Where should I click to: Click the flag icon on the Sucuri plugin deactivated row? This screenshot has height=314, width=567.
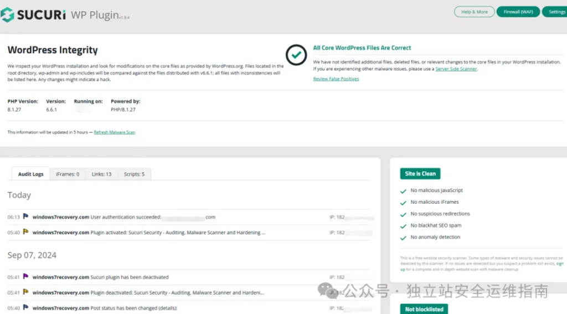pos(25,276)
